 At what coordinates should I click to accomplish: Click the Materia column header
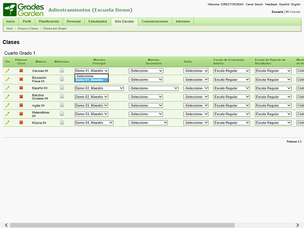point(41,62)
